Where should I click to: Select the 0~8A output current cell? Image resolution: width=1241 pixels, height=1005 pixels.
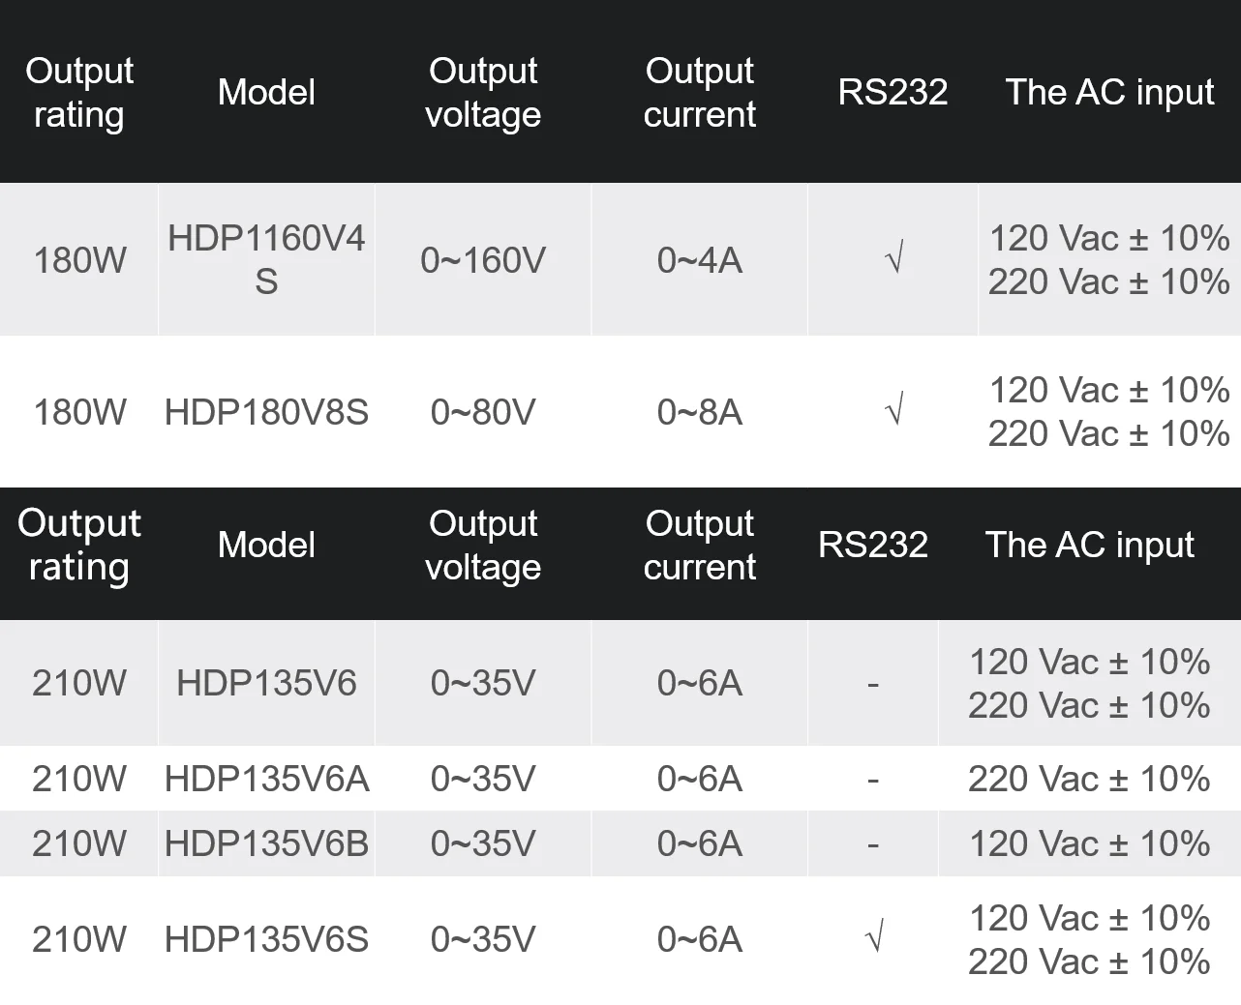point(699,412)
